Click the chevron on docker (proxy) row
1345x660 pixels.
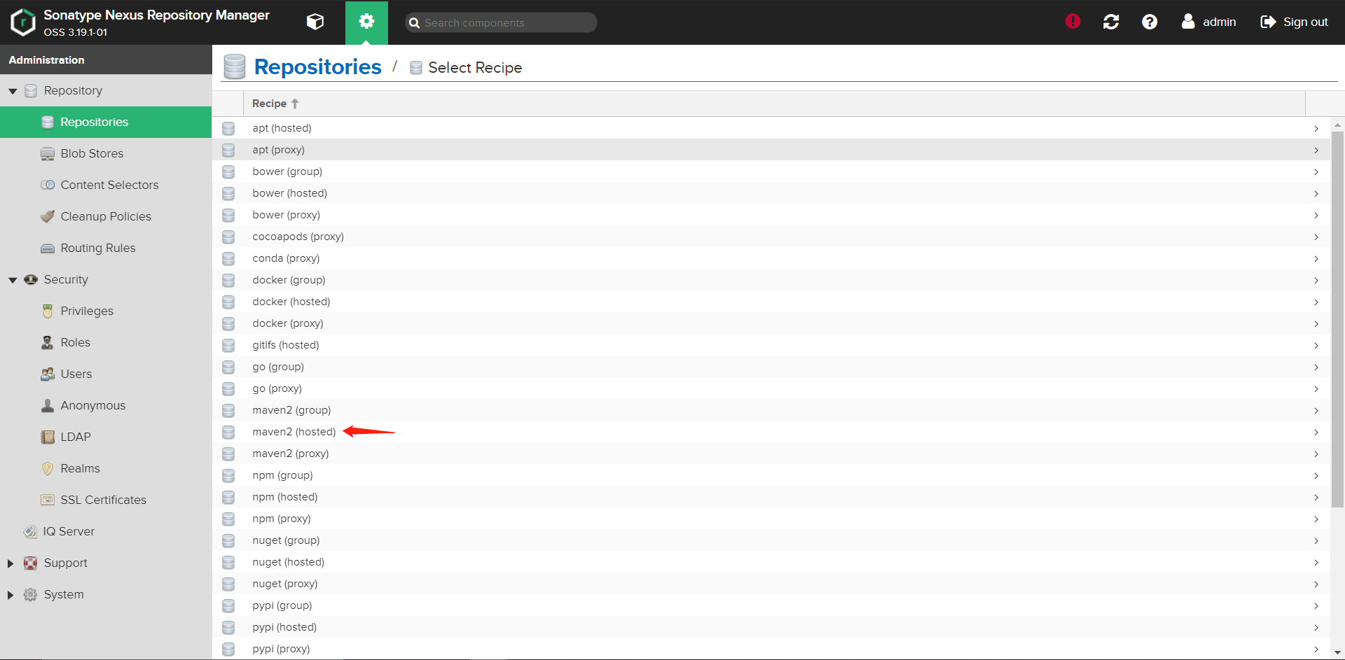point(1316,323)
